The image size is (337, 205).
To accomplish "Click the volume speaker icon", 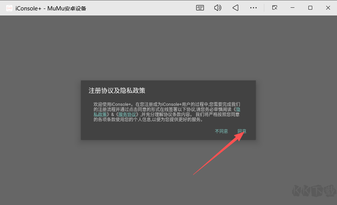I will pyautogui.click(x=217, y=8).
